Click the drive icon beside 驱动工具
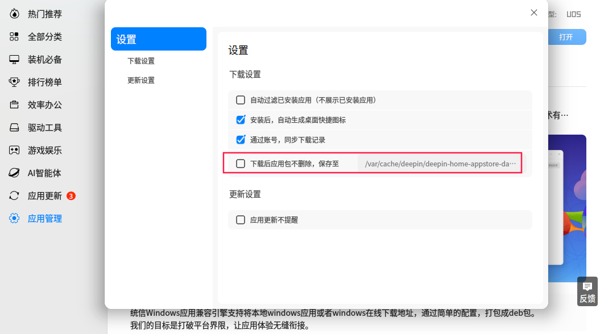Screen dimensions: 600x334 [14, 128]
